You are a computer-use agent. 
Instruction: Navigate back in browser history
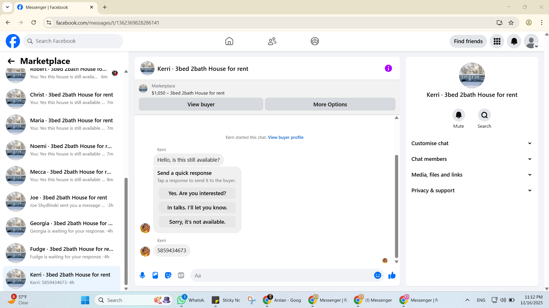8,23
